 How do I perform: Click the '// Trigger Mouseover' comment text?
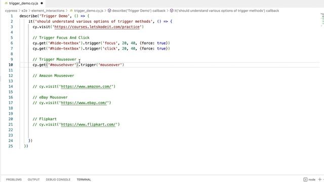[x=54, y=60]
